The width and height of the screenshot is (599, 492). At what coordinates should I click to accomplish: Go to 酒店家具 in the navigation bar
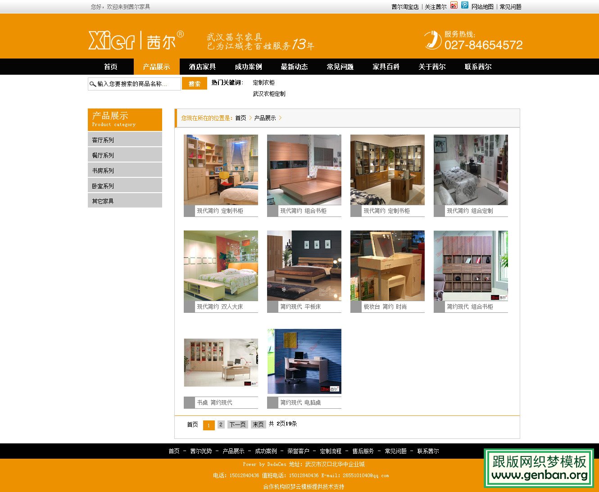(202, 67)
